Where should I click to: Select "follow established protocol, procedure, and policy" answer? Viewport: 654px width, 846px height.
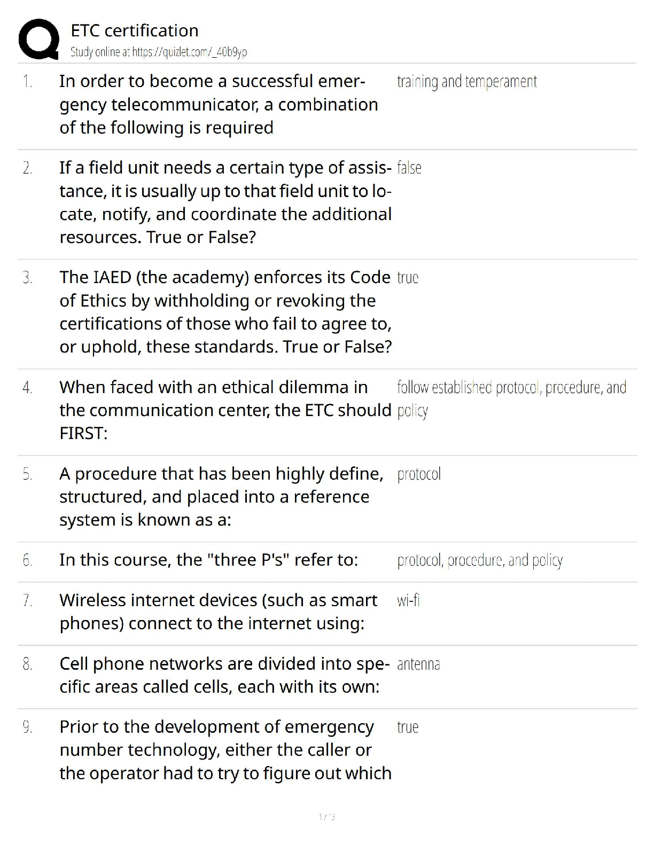click(x=511, y=388)
